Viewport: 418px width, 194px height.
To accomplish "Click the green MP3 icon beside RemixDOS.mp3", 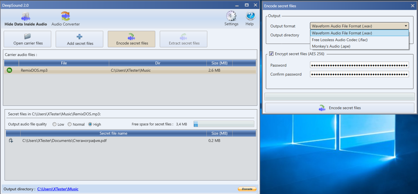I will coord(9,70).
